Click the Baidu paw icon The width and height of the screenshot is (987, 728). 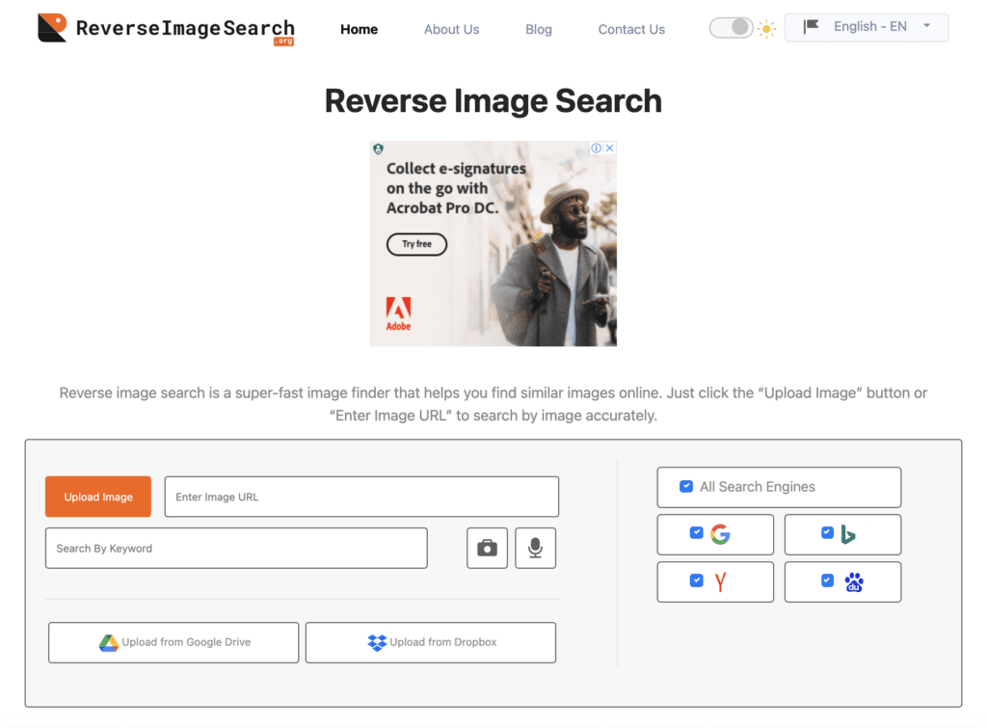[854, 581]
